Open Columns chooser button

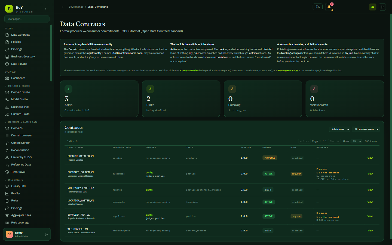click(x=371, y=141)
